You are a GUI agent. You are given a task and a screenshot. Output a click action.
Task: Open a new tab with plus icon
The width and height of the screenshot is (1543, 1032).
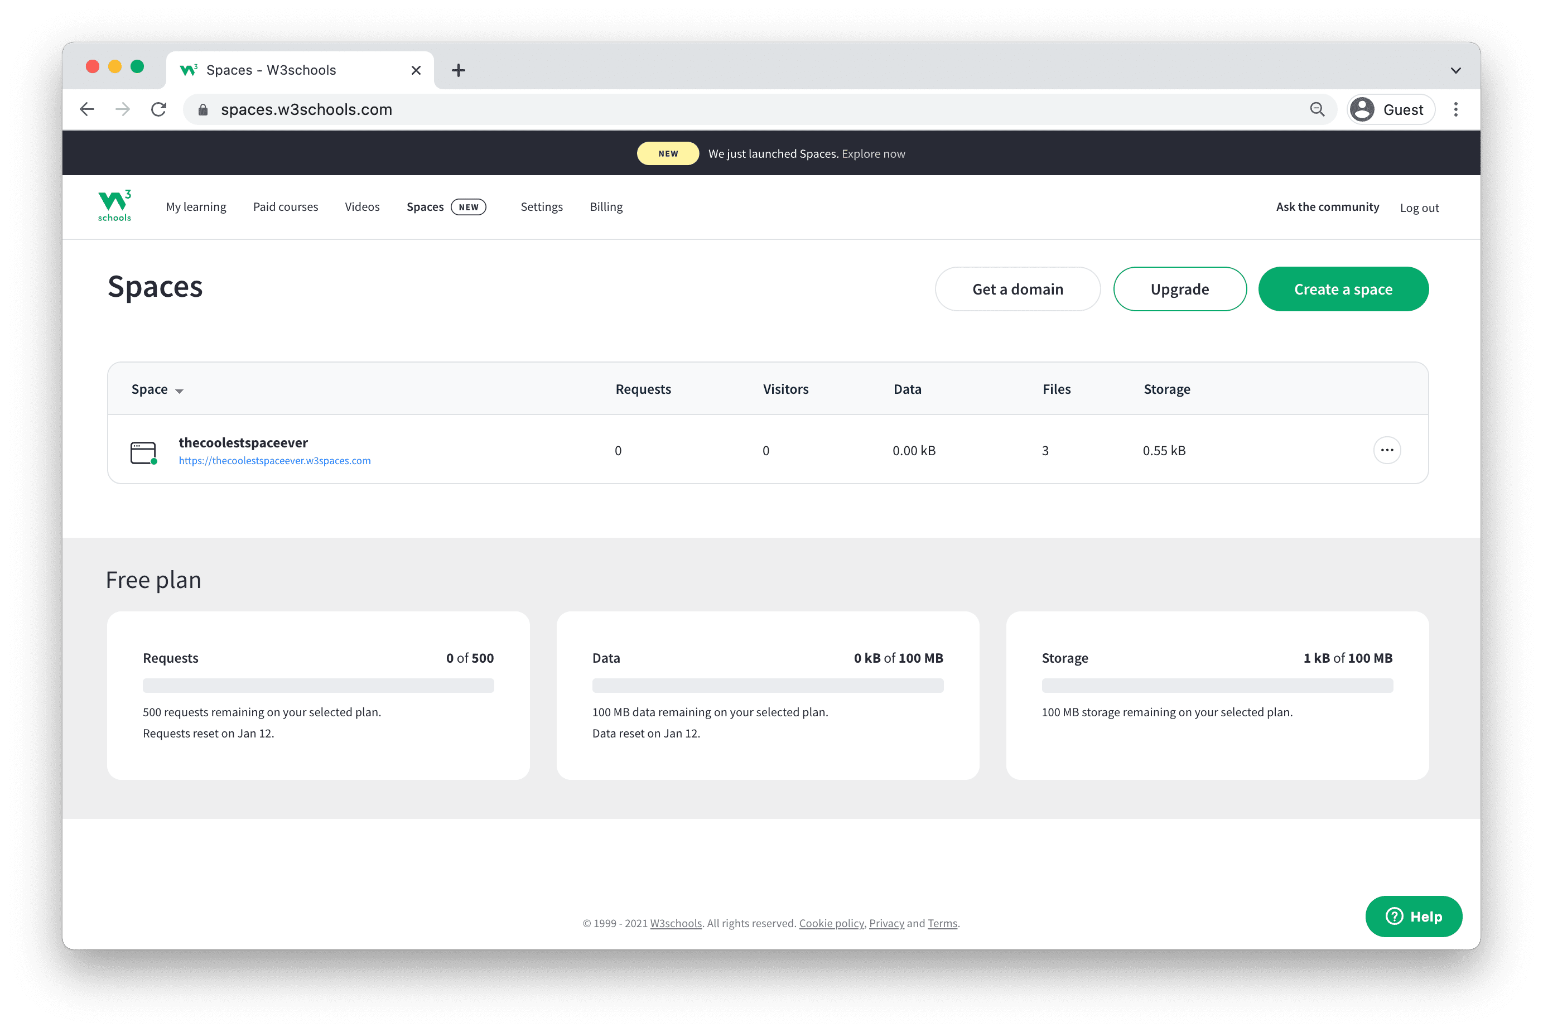tap(459, 70)
